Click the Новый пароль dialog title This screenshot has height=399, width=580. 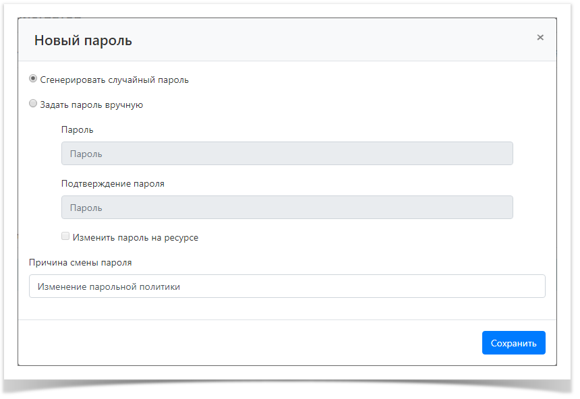coord(83,40)
